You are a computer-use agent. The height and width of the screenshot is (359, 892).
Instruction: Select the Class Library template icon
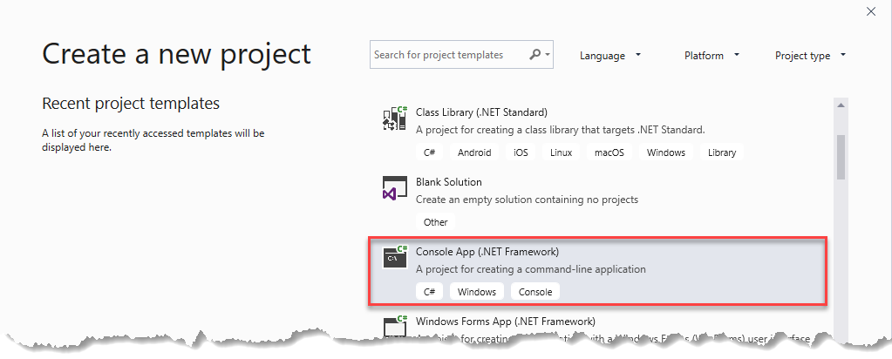point(395,119)
